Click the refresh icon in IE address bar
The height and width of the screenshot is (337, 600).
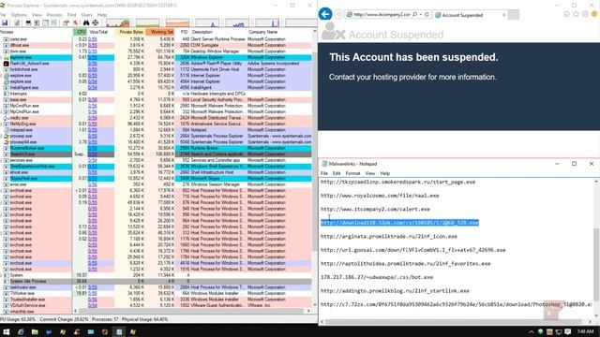[427, 15]
